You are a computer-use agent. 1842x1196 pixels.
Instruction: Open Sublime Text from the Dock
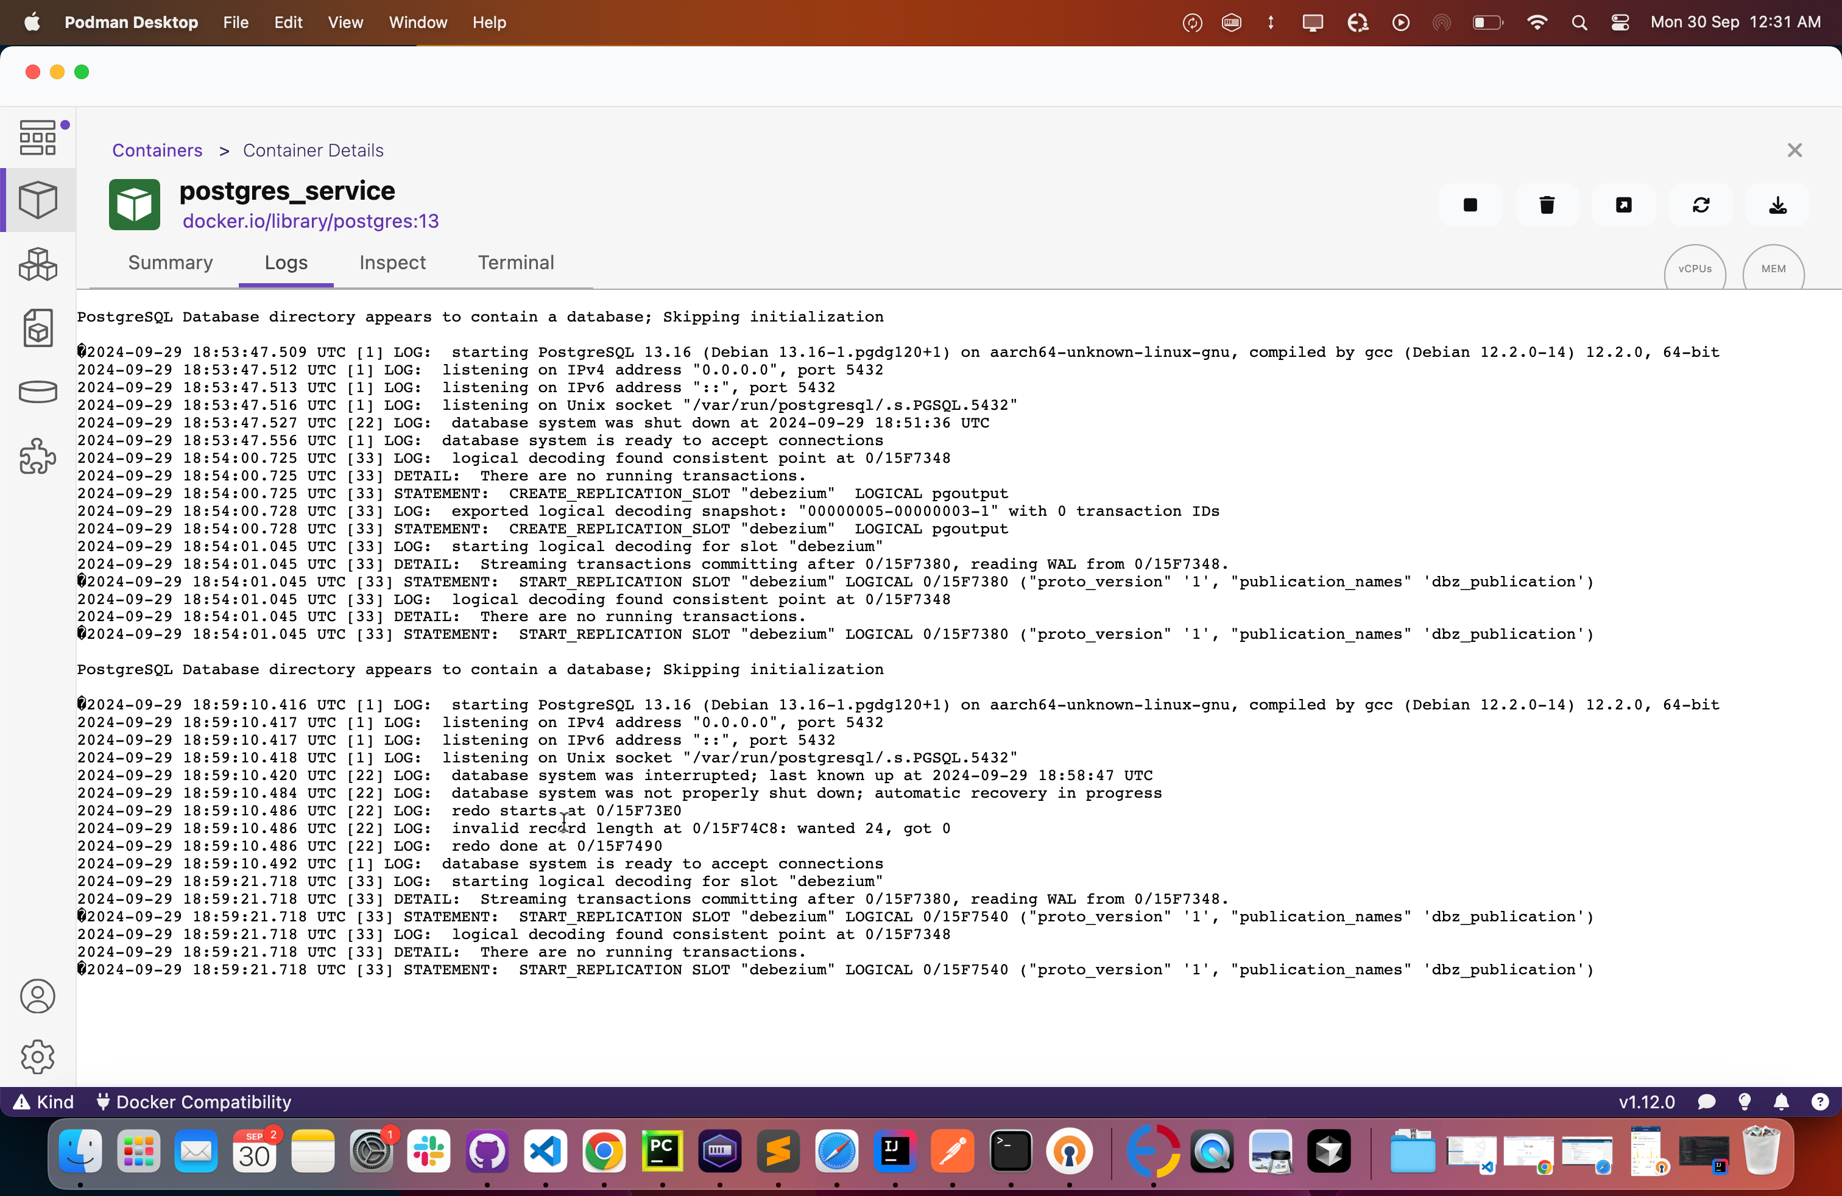pos(778,1152)
